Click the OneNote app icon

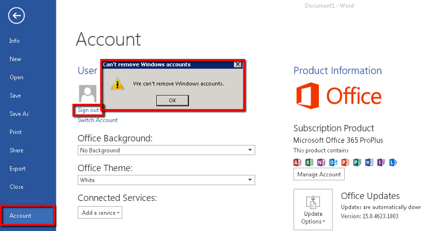(322, 162)
